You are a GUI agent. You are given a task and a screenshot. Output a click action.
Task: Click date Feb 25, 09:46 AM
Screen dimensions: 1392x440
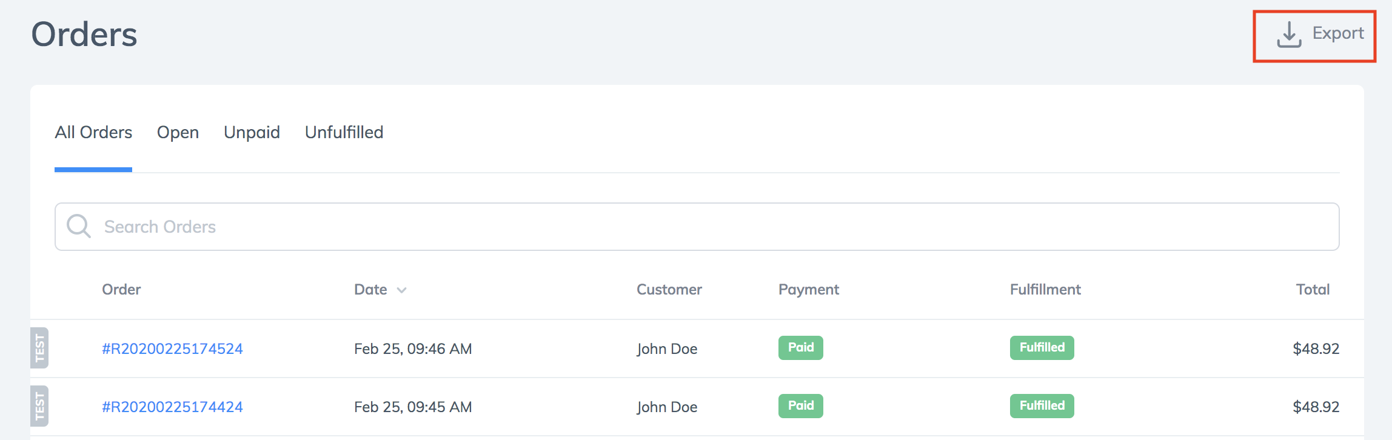point(413,349)
